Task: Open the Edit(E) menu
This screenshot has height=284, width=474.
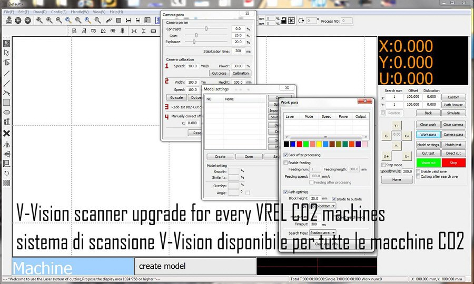Action: coord(24,12)
